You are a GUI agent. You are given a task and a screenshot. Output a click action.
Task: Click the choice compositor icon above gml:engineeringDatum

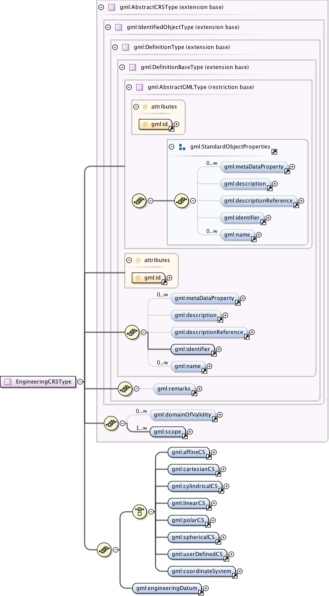click(140, 511)
